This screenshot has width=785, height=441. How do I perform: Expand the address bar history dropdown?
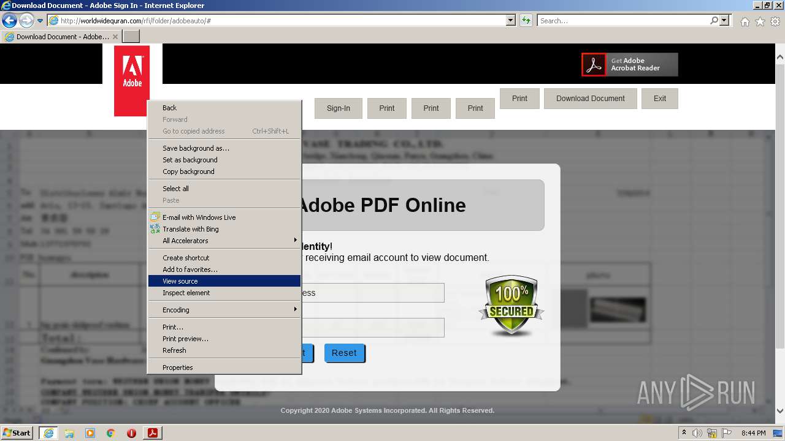click(x=511, y=21)
